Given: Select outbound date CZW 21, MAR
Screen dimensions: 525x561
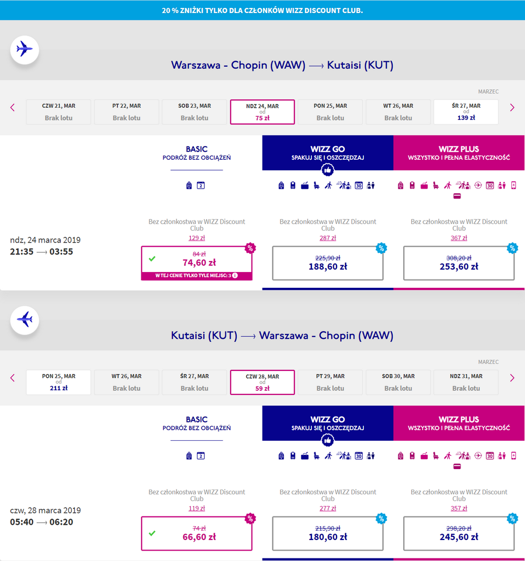Looking at the screenshot, I should [x=59, y=112].
